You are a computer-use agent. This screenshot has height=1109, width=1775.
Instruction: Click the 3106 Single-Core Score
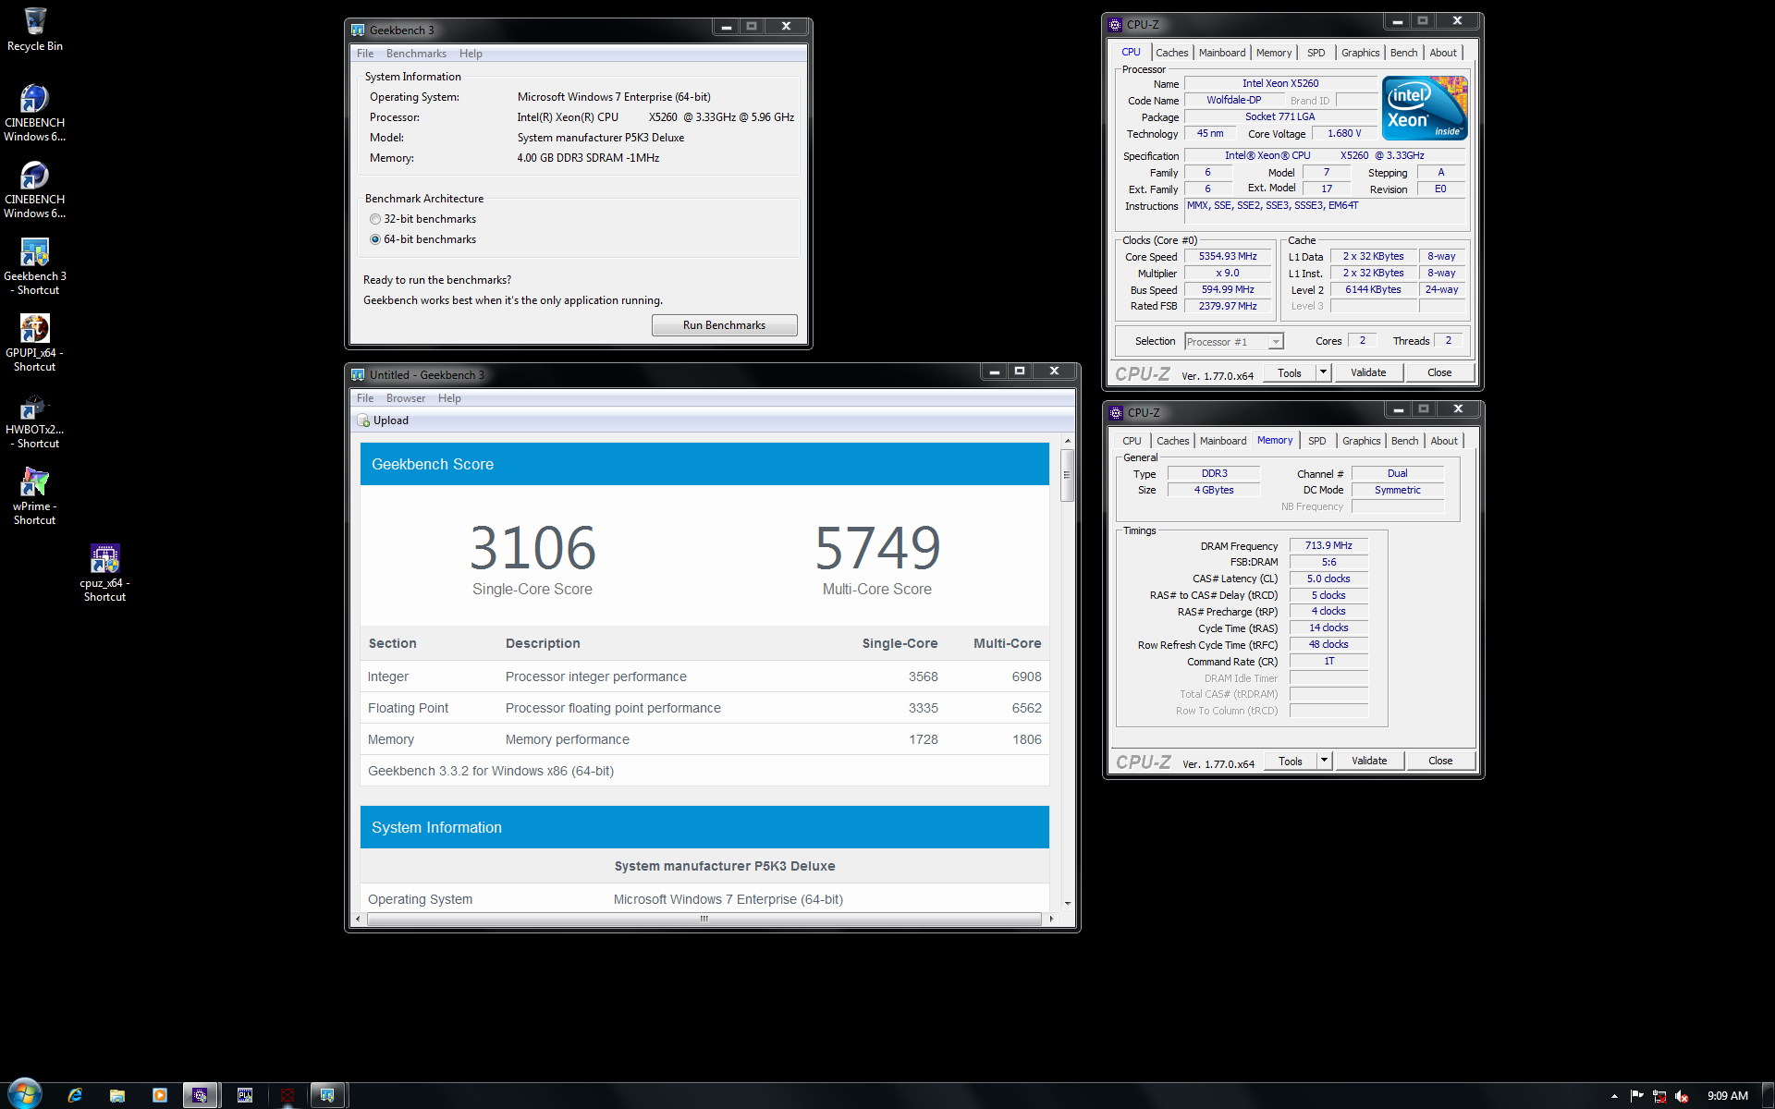point(532,548)
